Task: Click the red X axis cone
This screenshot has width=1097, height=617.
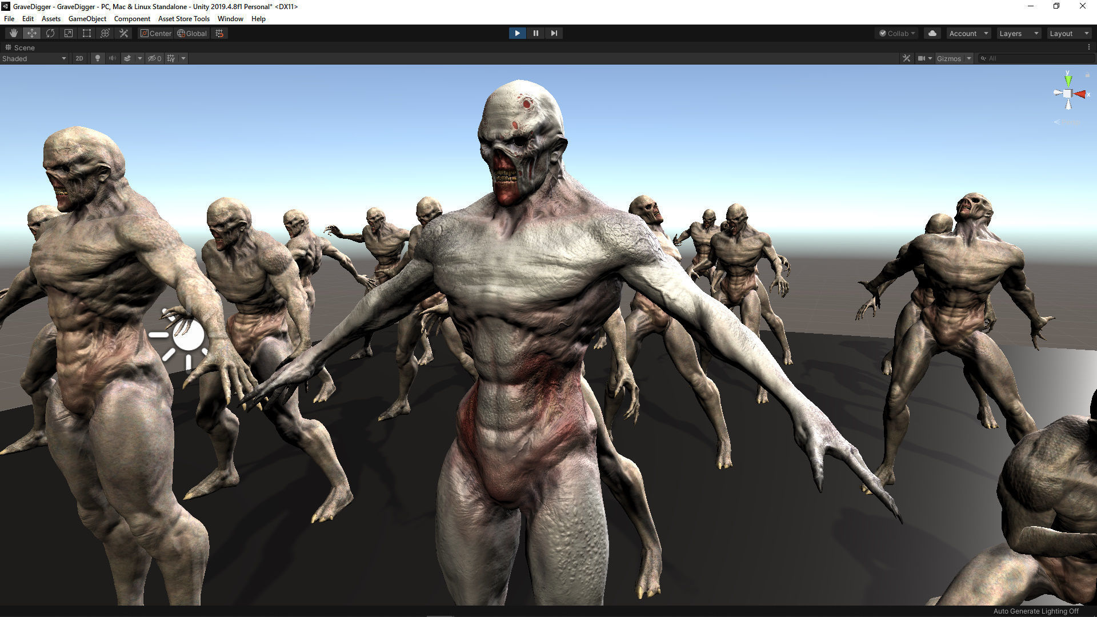Action: pyautogui.click(x=1080, y=94)
